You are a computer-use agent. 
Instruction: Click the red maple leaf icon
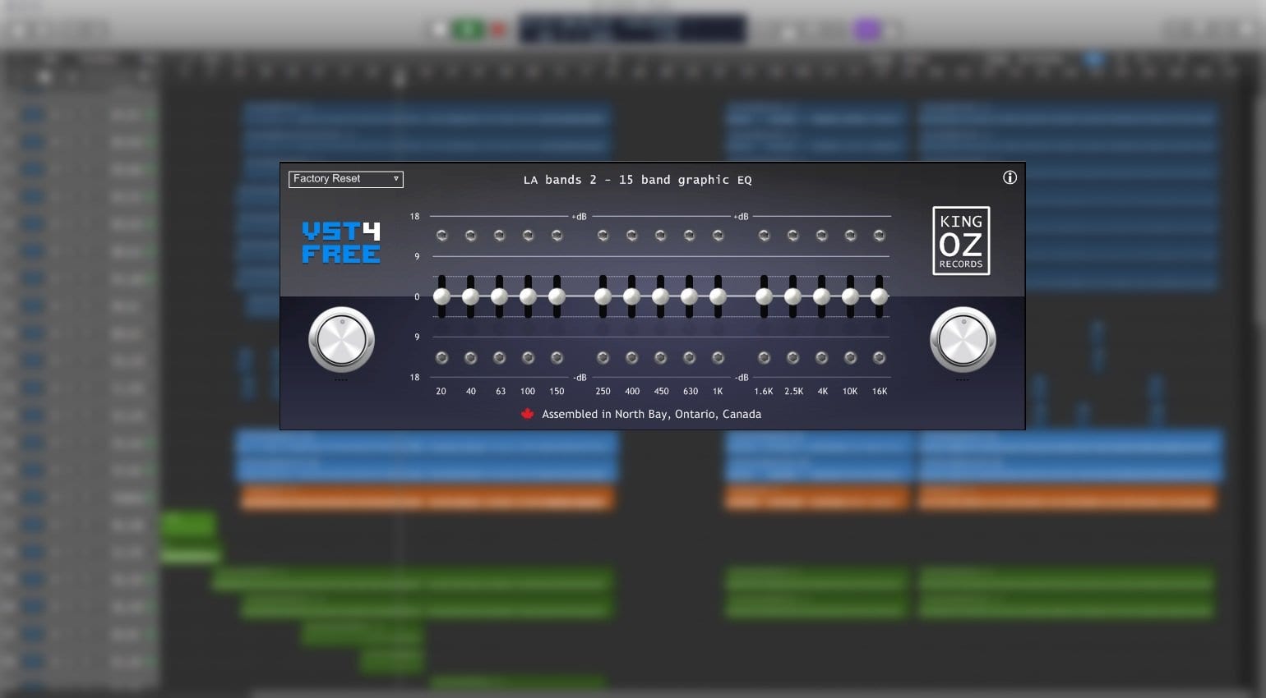point(528,414)
